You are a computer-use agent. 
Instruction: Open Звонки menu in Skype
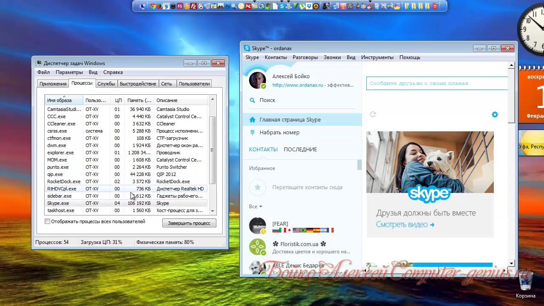click(x=332, y=57)
